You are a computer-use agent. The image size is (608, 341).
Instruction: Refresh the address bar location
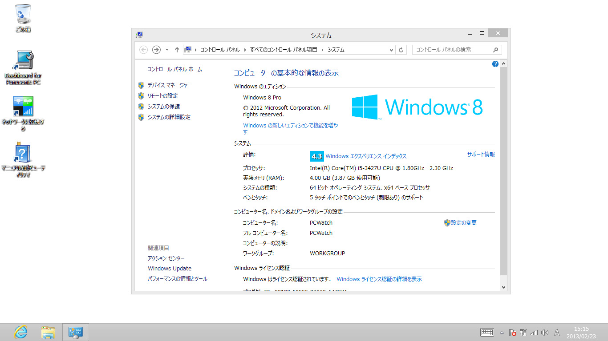(x=401, y=50)
